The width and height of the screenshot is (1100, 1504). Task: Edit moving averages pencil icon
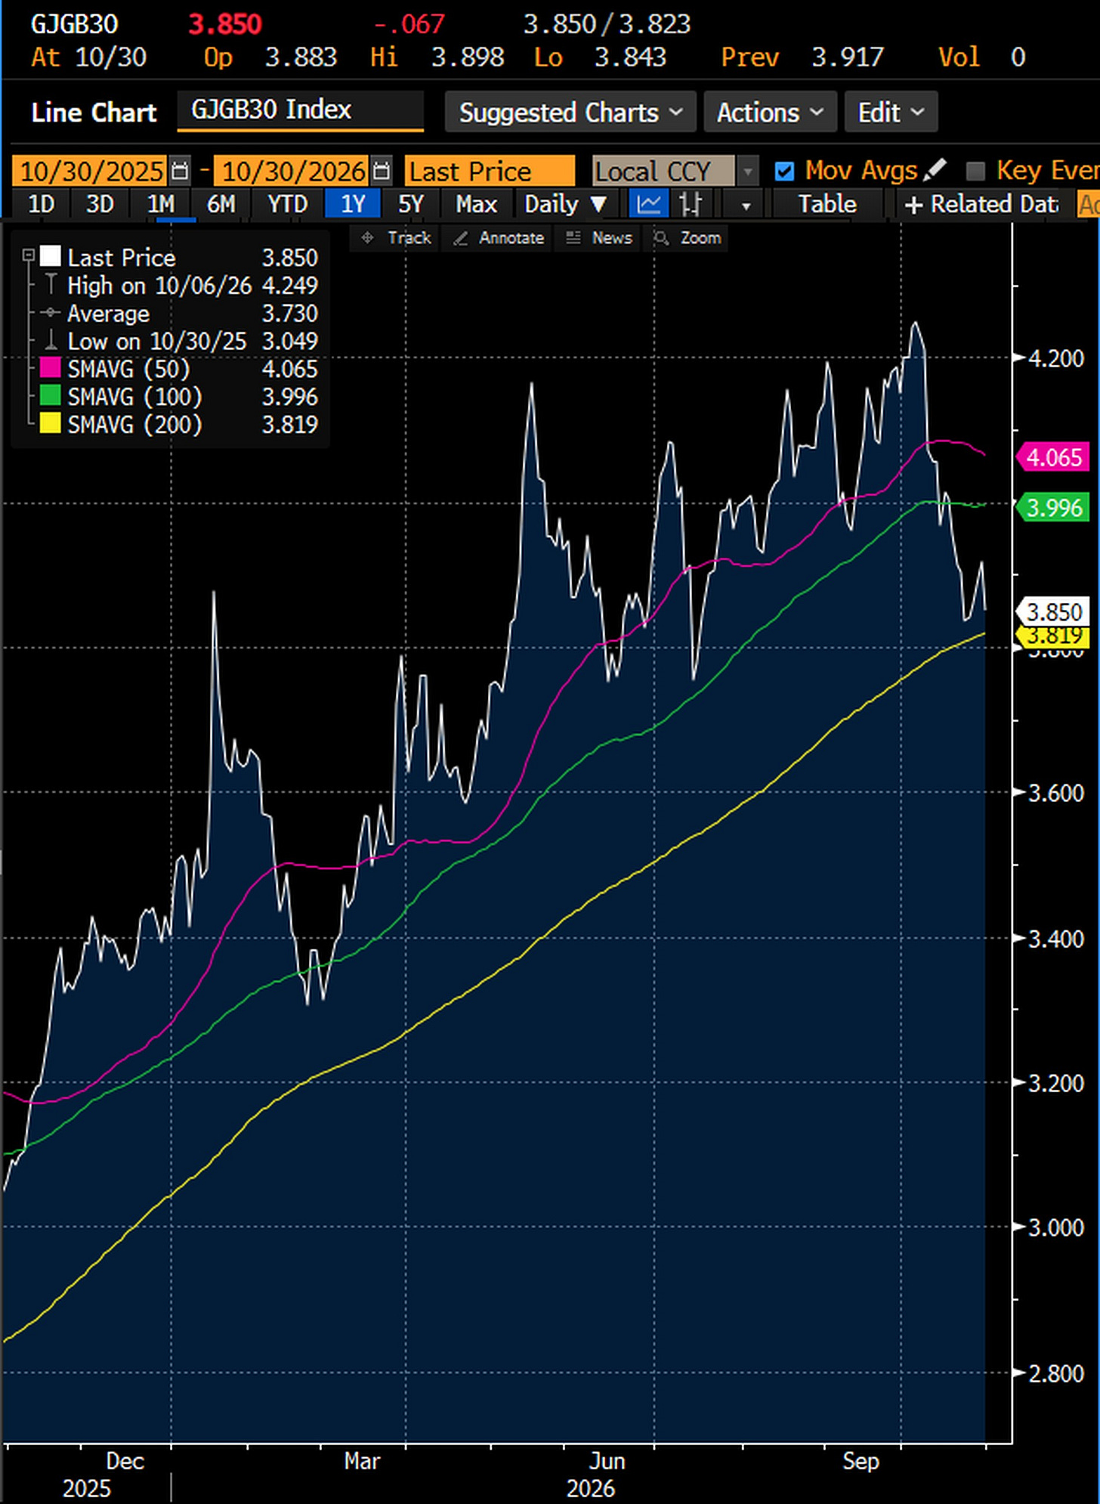(x=935, y=170)
